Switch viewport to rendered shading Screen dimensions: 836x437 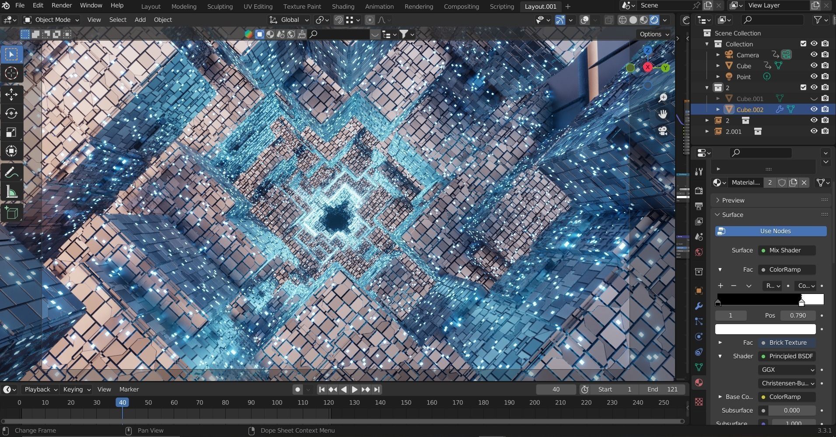[x=654, y=20]
